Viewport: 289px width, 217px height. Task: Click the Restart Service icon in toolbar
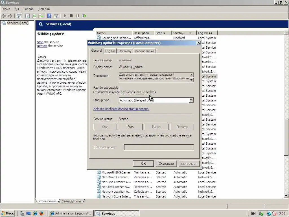[84, 16]
